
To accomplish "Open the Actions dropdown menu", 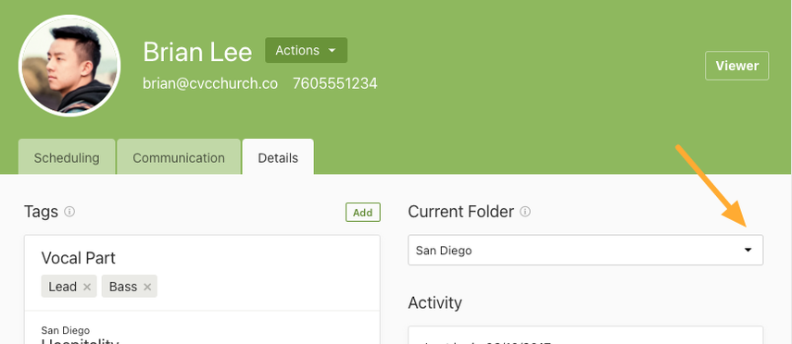I will (306, 51).
